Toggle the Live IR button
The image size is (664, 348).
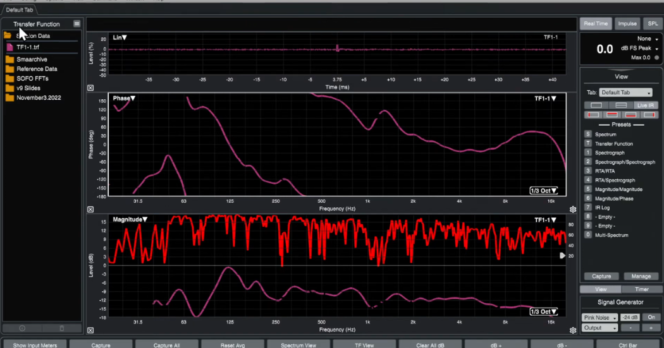646,105
